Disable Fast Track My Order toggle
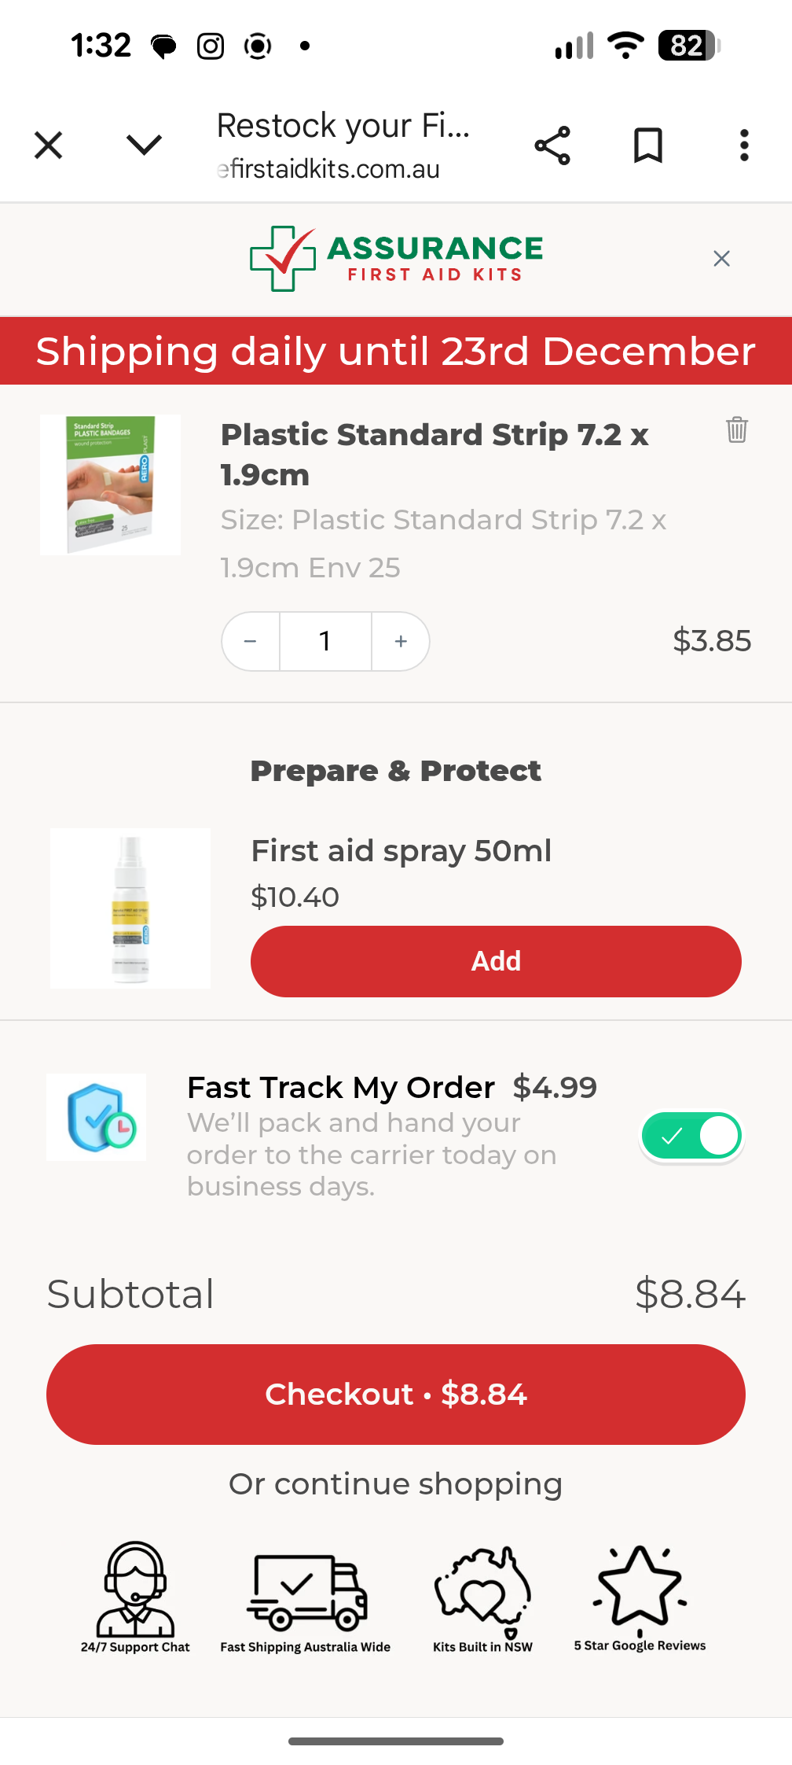The height and width of the screenshot is (1765, 792). point(691,1136)
